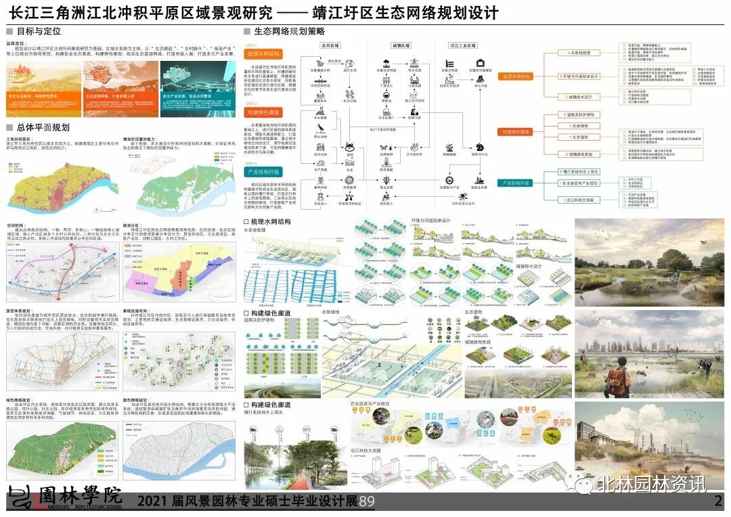Image resolution: width=731 pixels, height=517 pixels.
Task: Click the 对外交流与合作 icon
Action: (x=462, y=197)
